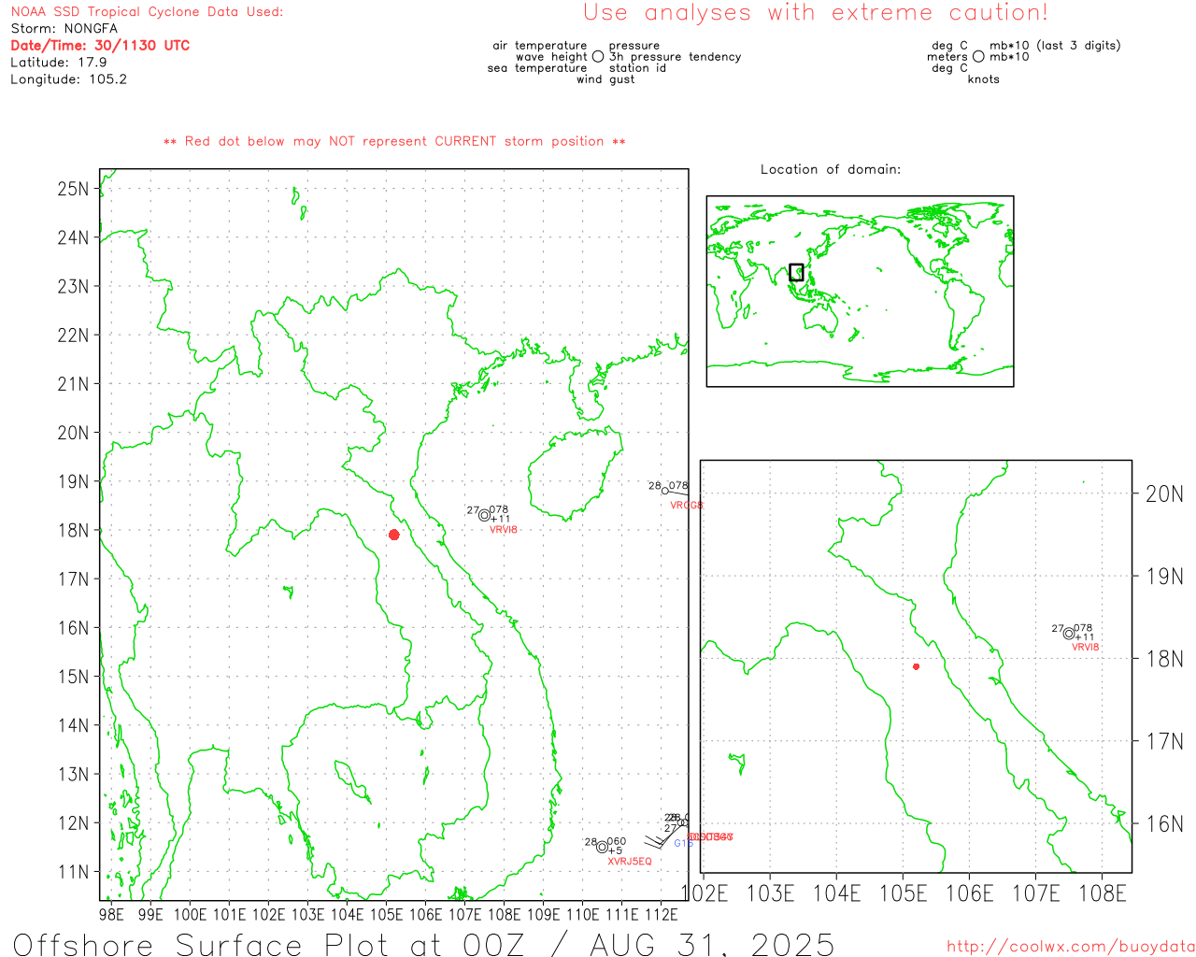1196x957 pixels.
Task: Click the '3h pressure tendency' legend label
Action: [675, 57]
